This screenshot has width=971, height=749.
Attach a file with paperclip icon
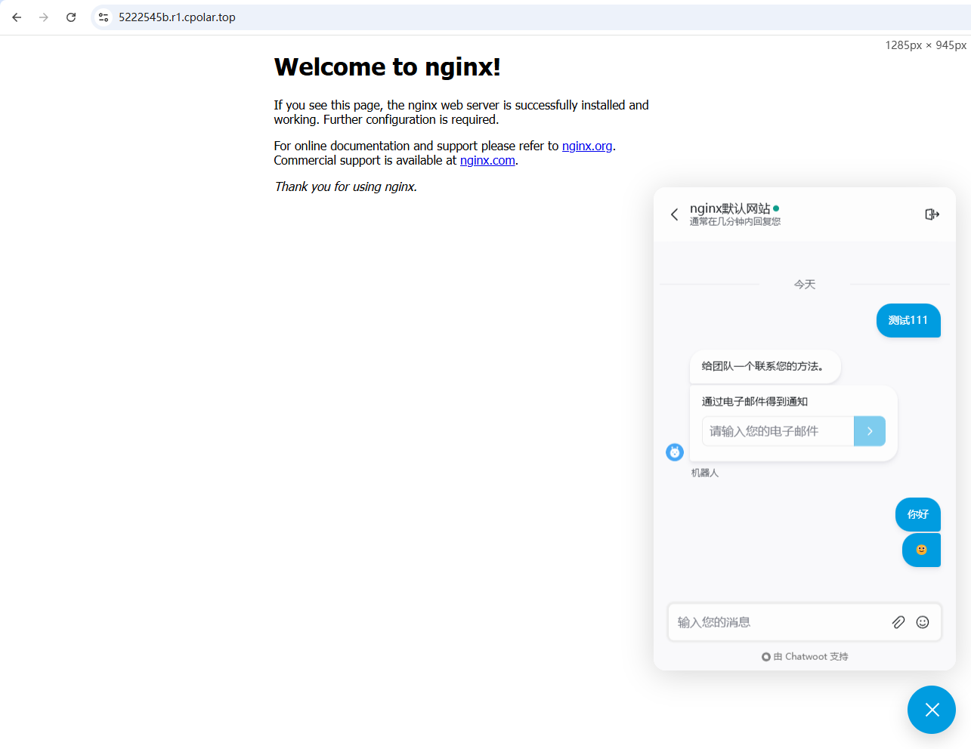tap(898, 622)
